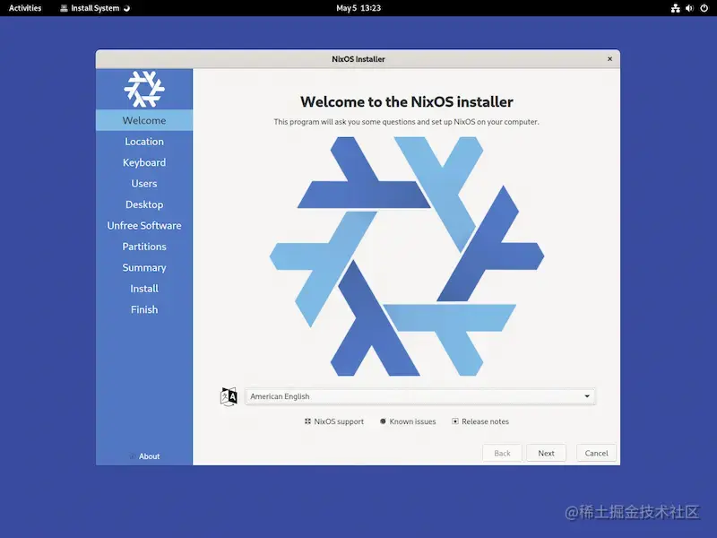Open the Release notes link
This screenshot has width=717, height=538.
click(x=480, y=421)
